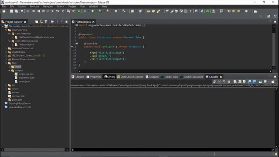The image size is (279, 157).
Task: Open the Source menu
Action: (x=22, y=7)
